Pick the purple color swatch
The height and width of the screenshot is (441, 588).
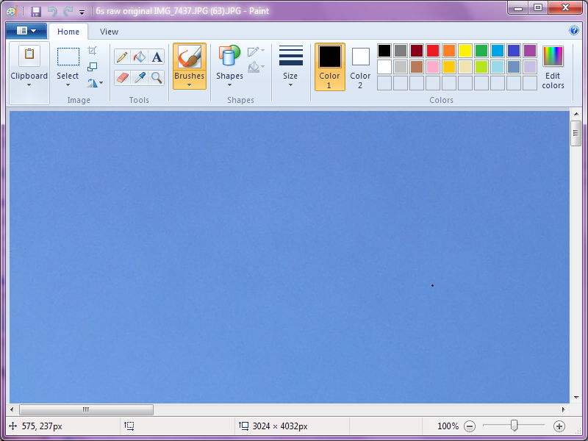click(x=530, y=51)
